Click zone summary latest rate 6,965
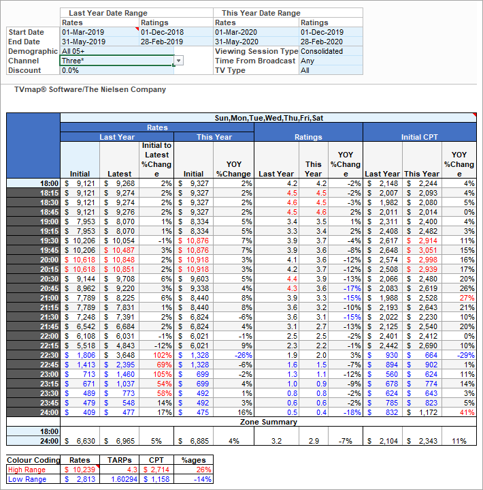The height and width of the screenshot is (490, 483). [119, 441]
